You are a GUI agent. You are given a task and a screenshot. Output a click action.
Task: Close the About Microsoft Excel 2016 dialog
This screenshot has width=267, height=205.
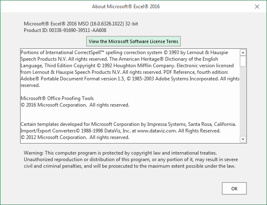[x=257, y=7]
